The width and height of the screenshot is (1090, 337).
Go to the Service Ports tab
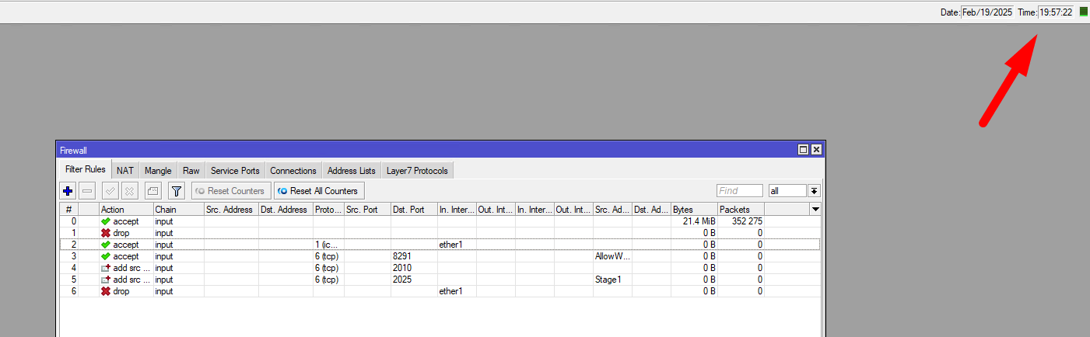pyautogui.click(x=235, y=171)
